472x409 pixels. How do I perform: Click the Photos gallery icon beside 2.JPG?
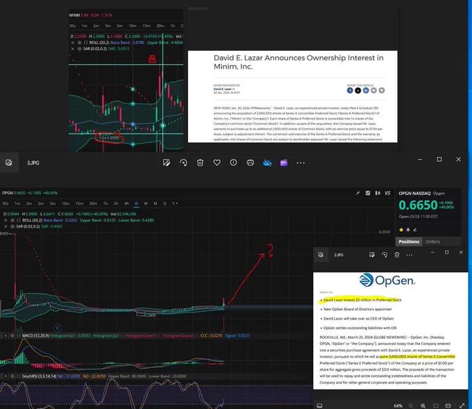321,255
